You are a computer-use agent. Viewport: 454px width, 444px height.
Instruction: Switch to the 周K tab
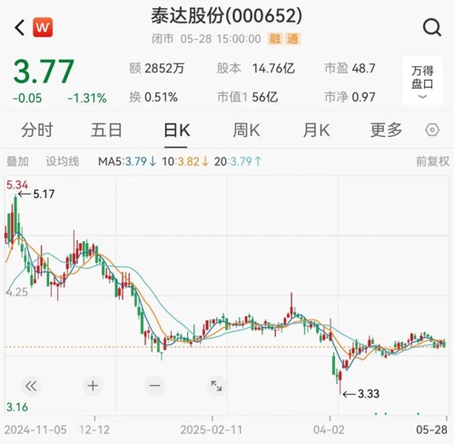(246, 130)
